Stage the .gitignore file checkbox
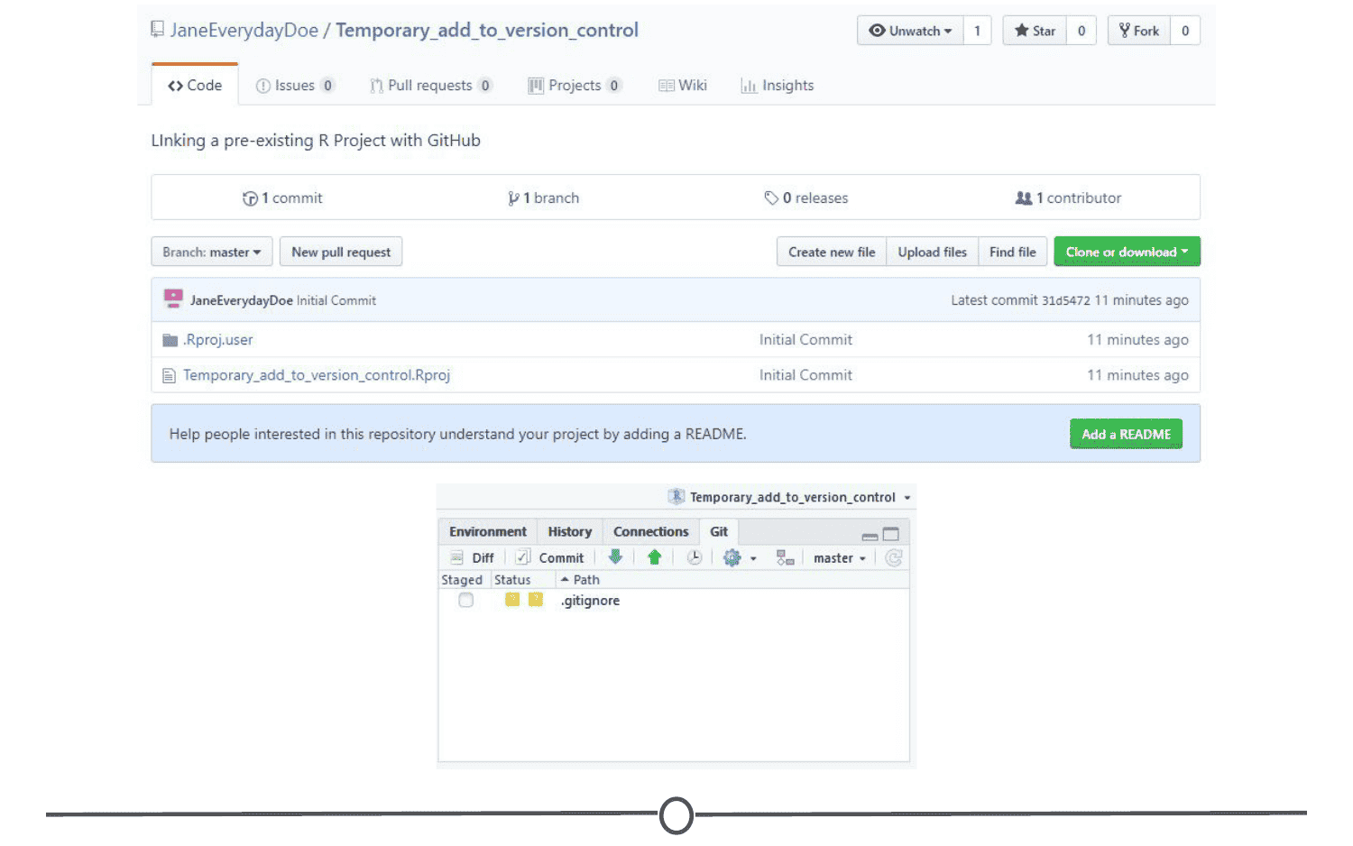 pos(465,600)
